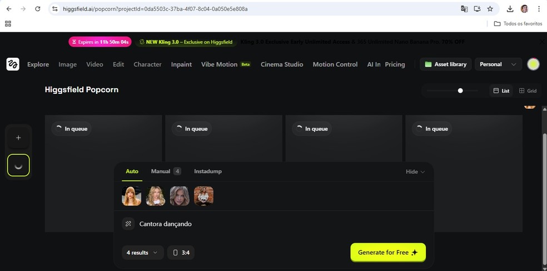This screenshot has width=547, height=271.
Task: Open the site information icon in address bar
Action: point(55,9)
